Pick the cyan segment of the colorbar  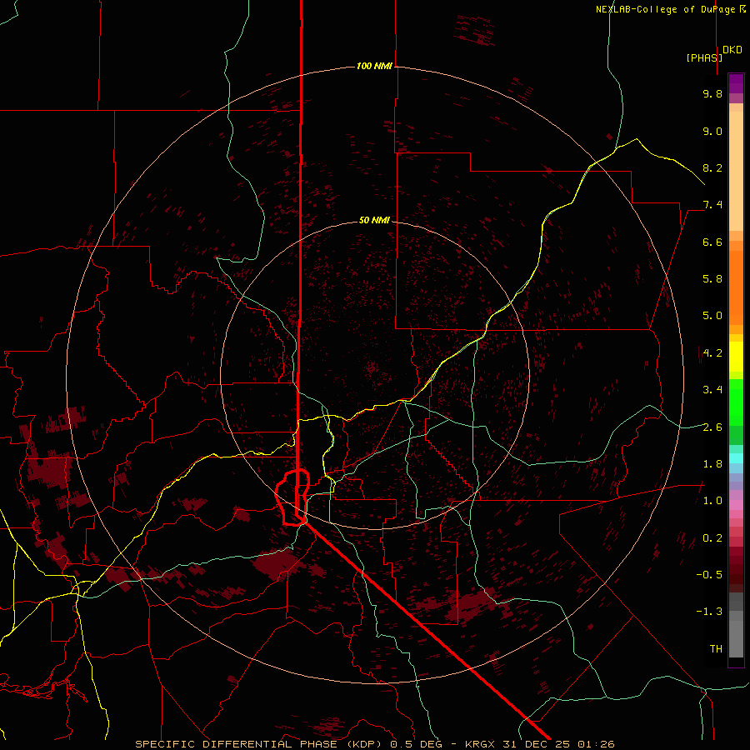coord(736,458)
